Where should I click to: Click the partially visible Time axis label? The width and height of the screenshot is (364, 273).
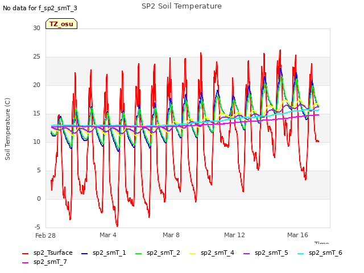click(x=322, y=243)
